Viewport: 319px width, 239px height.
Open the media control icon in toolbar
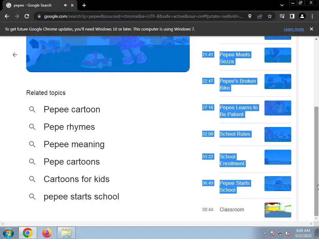pos(282,16)
